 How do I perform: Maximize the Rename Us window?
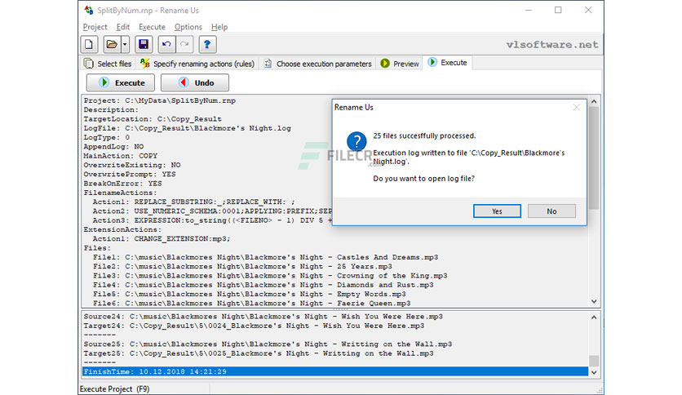[x=558, y=10]
